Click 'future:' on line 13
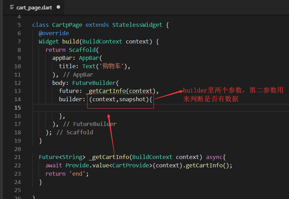The width and height of the screenshot is (289, 199). point(71,91)
